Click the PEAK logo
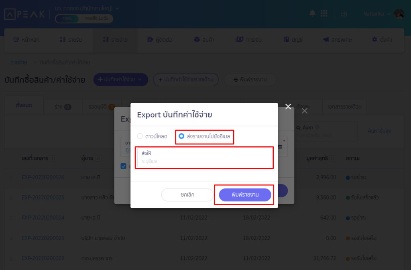Image resolution: width=411 pixels, height=270 pixels. (24, 14)
